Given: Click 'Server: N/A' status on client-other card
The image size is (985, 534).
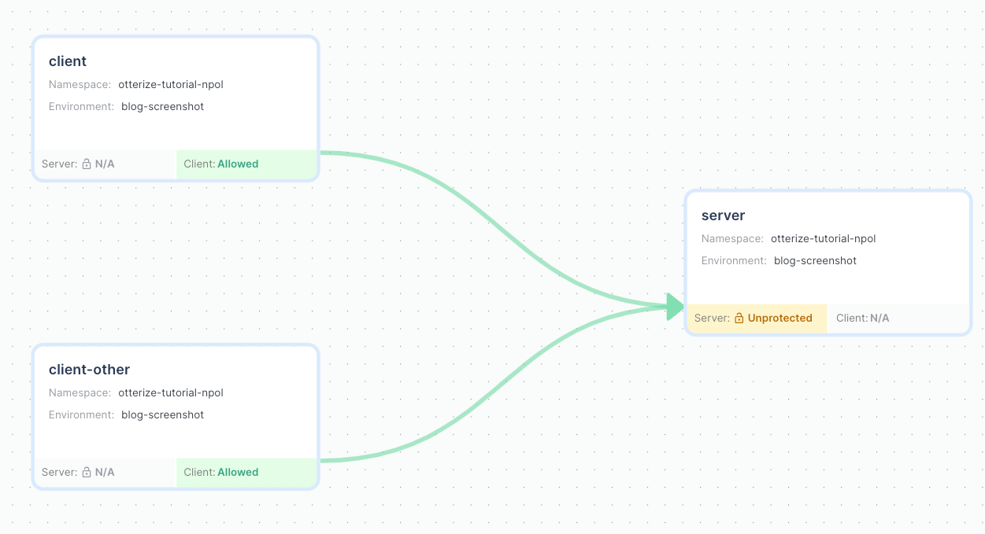Looking at the screenshot, I should (x=104, y=473).
